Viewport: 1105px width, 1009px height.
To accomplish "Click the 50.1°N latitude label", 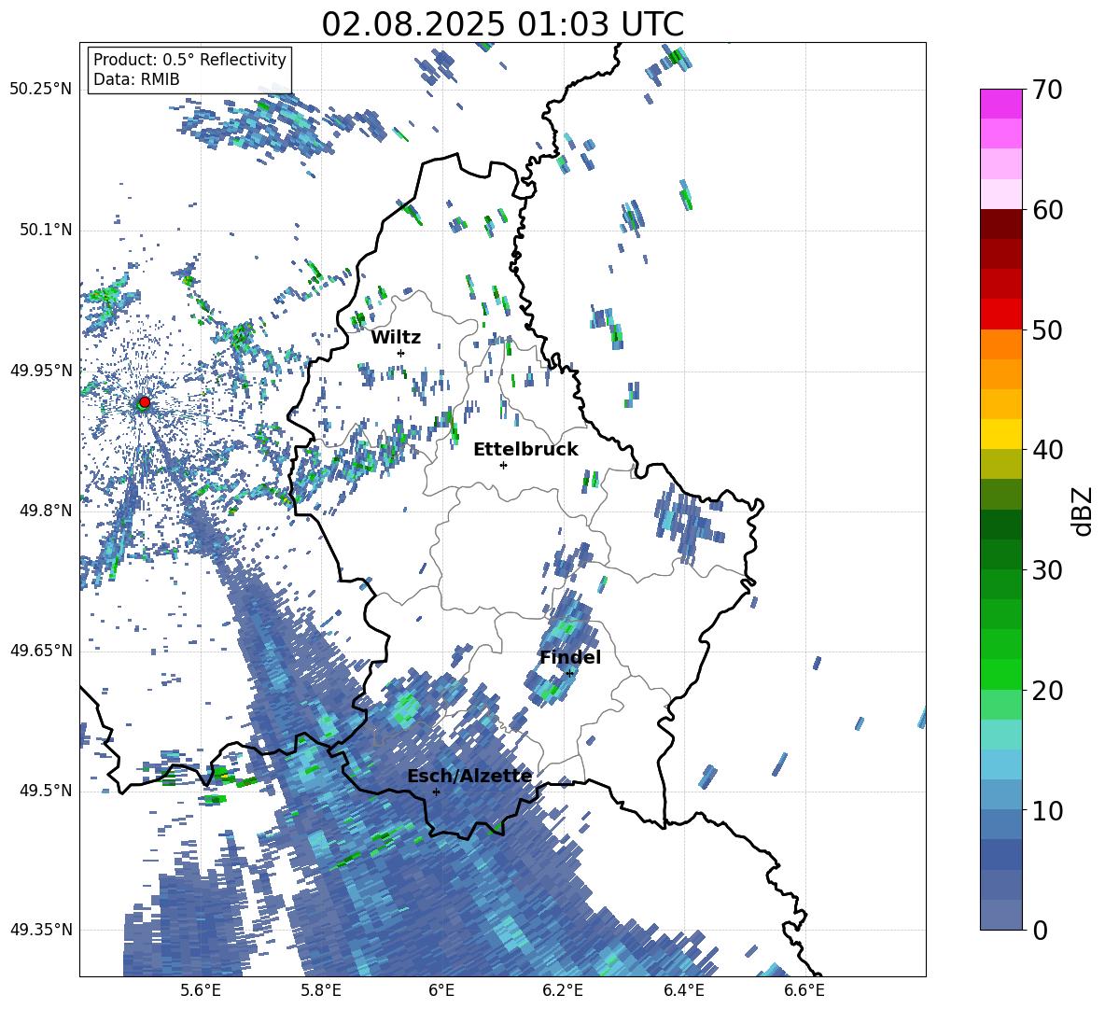I will click(x=45, y=230).
